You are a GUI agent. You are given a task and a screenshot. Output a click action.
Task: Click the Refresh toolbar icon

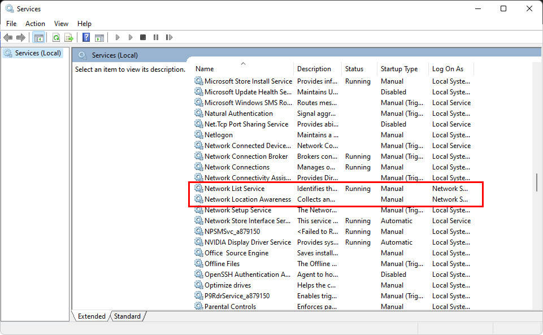tap(56, 37)
